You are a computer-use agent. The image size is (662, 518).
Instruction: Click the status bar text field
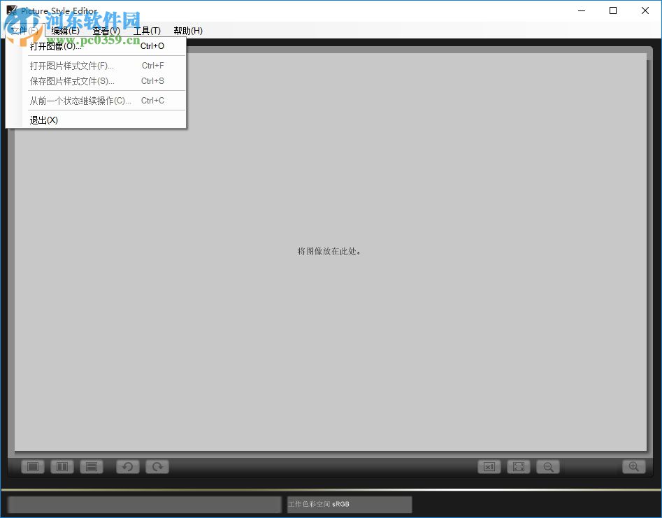click(143, 504)
